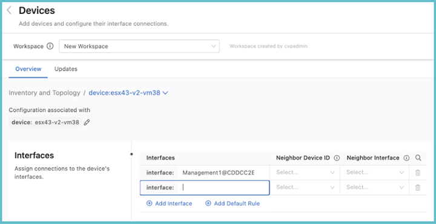Open Neighbor Device ID select for Management1 row

click(x=305, y=173)
